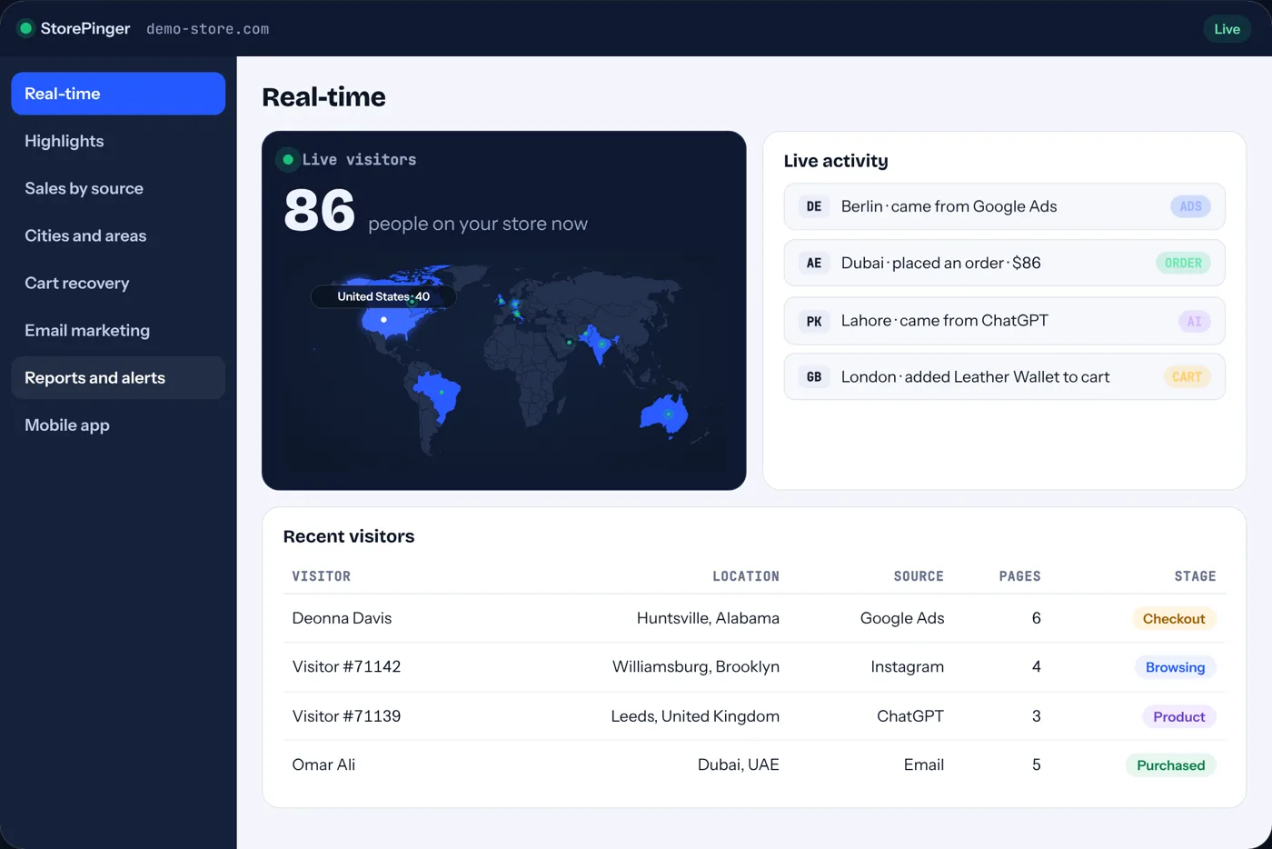Click the CART tag on London activity
This screenshot has width=1272, height=849.
point(1187,376)
